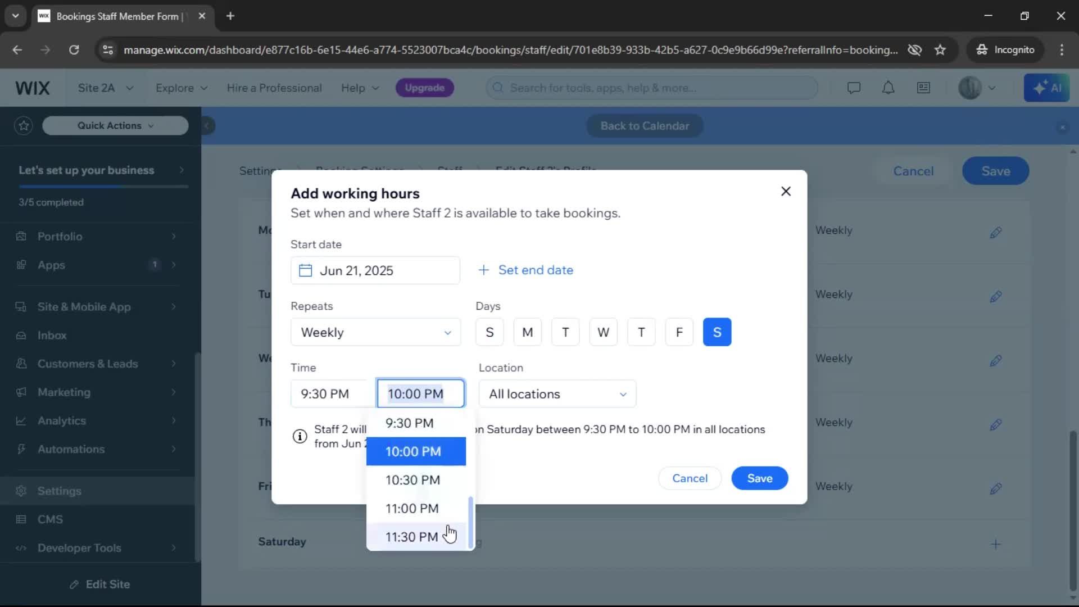1079x607 pixels.
Task: Click the Set end date link
Action: (x=525, y=270)
